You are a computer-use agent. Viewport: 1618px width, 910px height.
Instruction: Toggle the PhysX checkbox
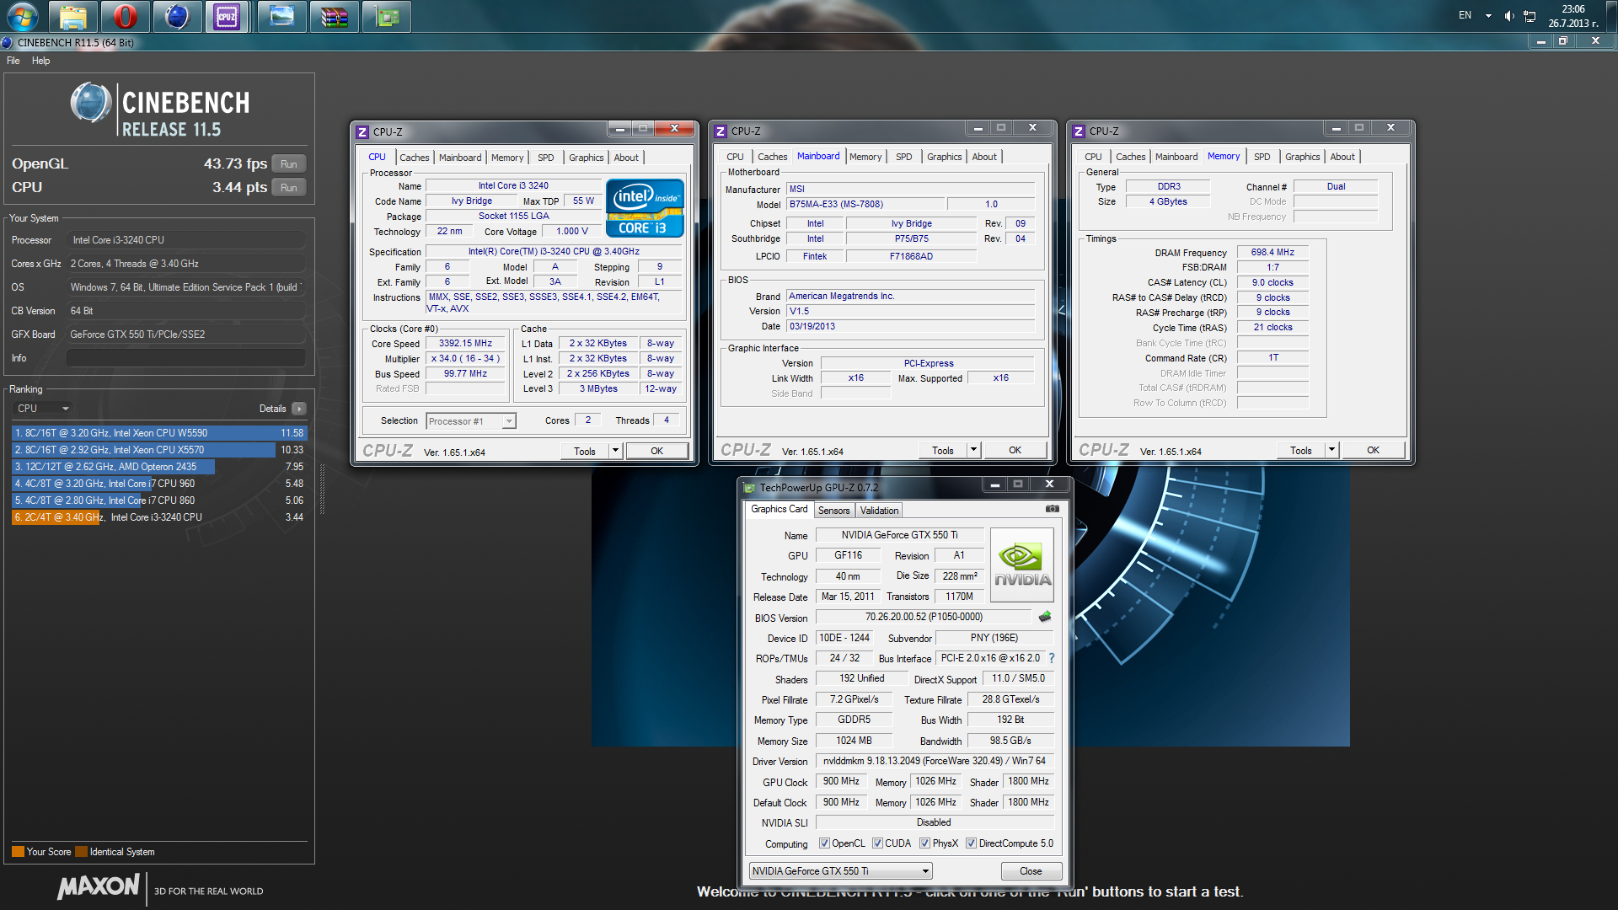[x=924, y=843]
